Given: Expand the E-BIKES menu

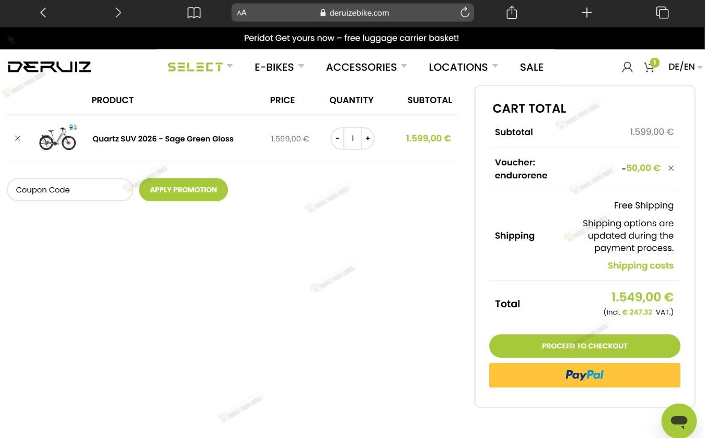Looking at the screenshot, I should click(279, 67).
